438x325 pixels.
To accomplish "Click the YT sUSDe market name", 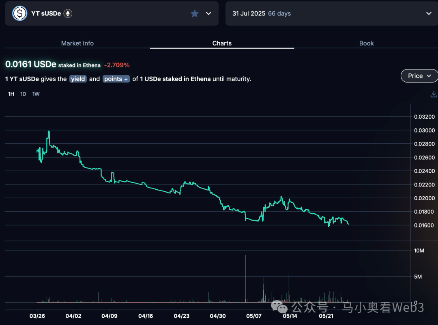I will [46, 13].
